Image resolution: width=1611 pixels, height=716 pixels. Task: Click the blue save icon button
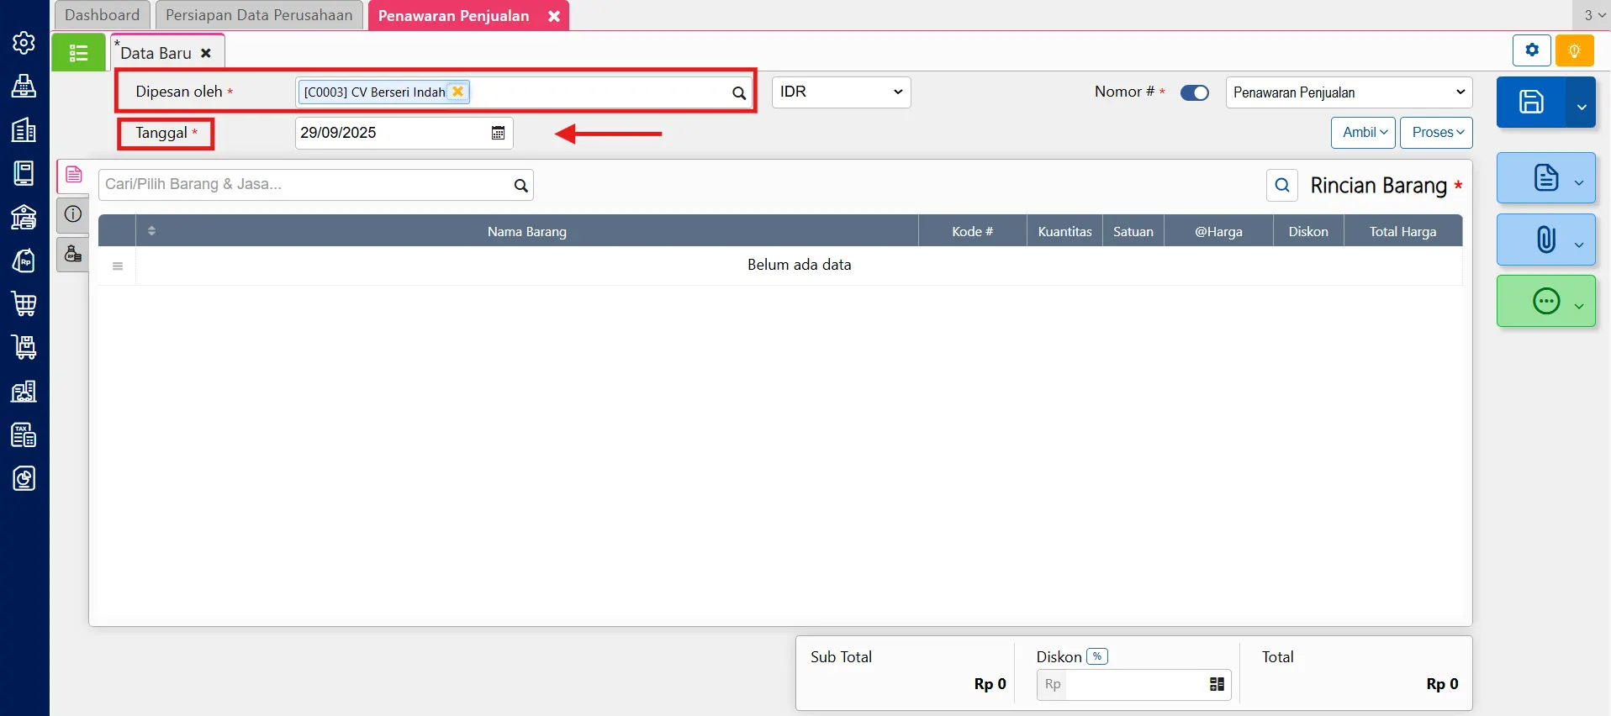click(x=1530, y=103)
